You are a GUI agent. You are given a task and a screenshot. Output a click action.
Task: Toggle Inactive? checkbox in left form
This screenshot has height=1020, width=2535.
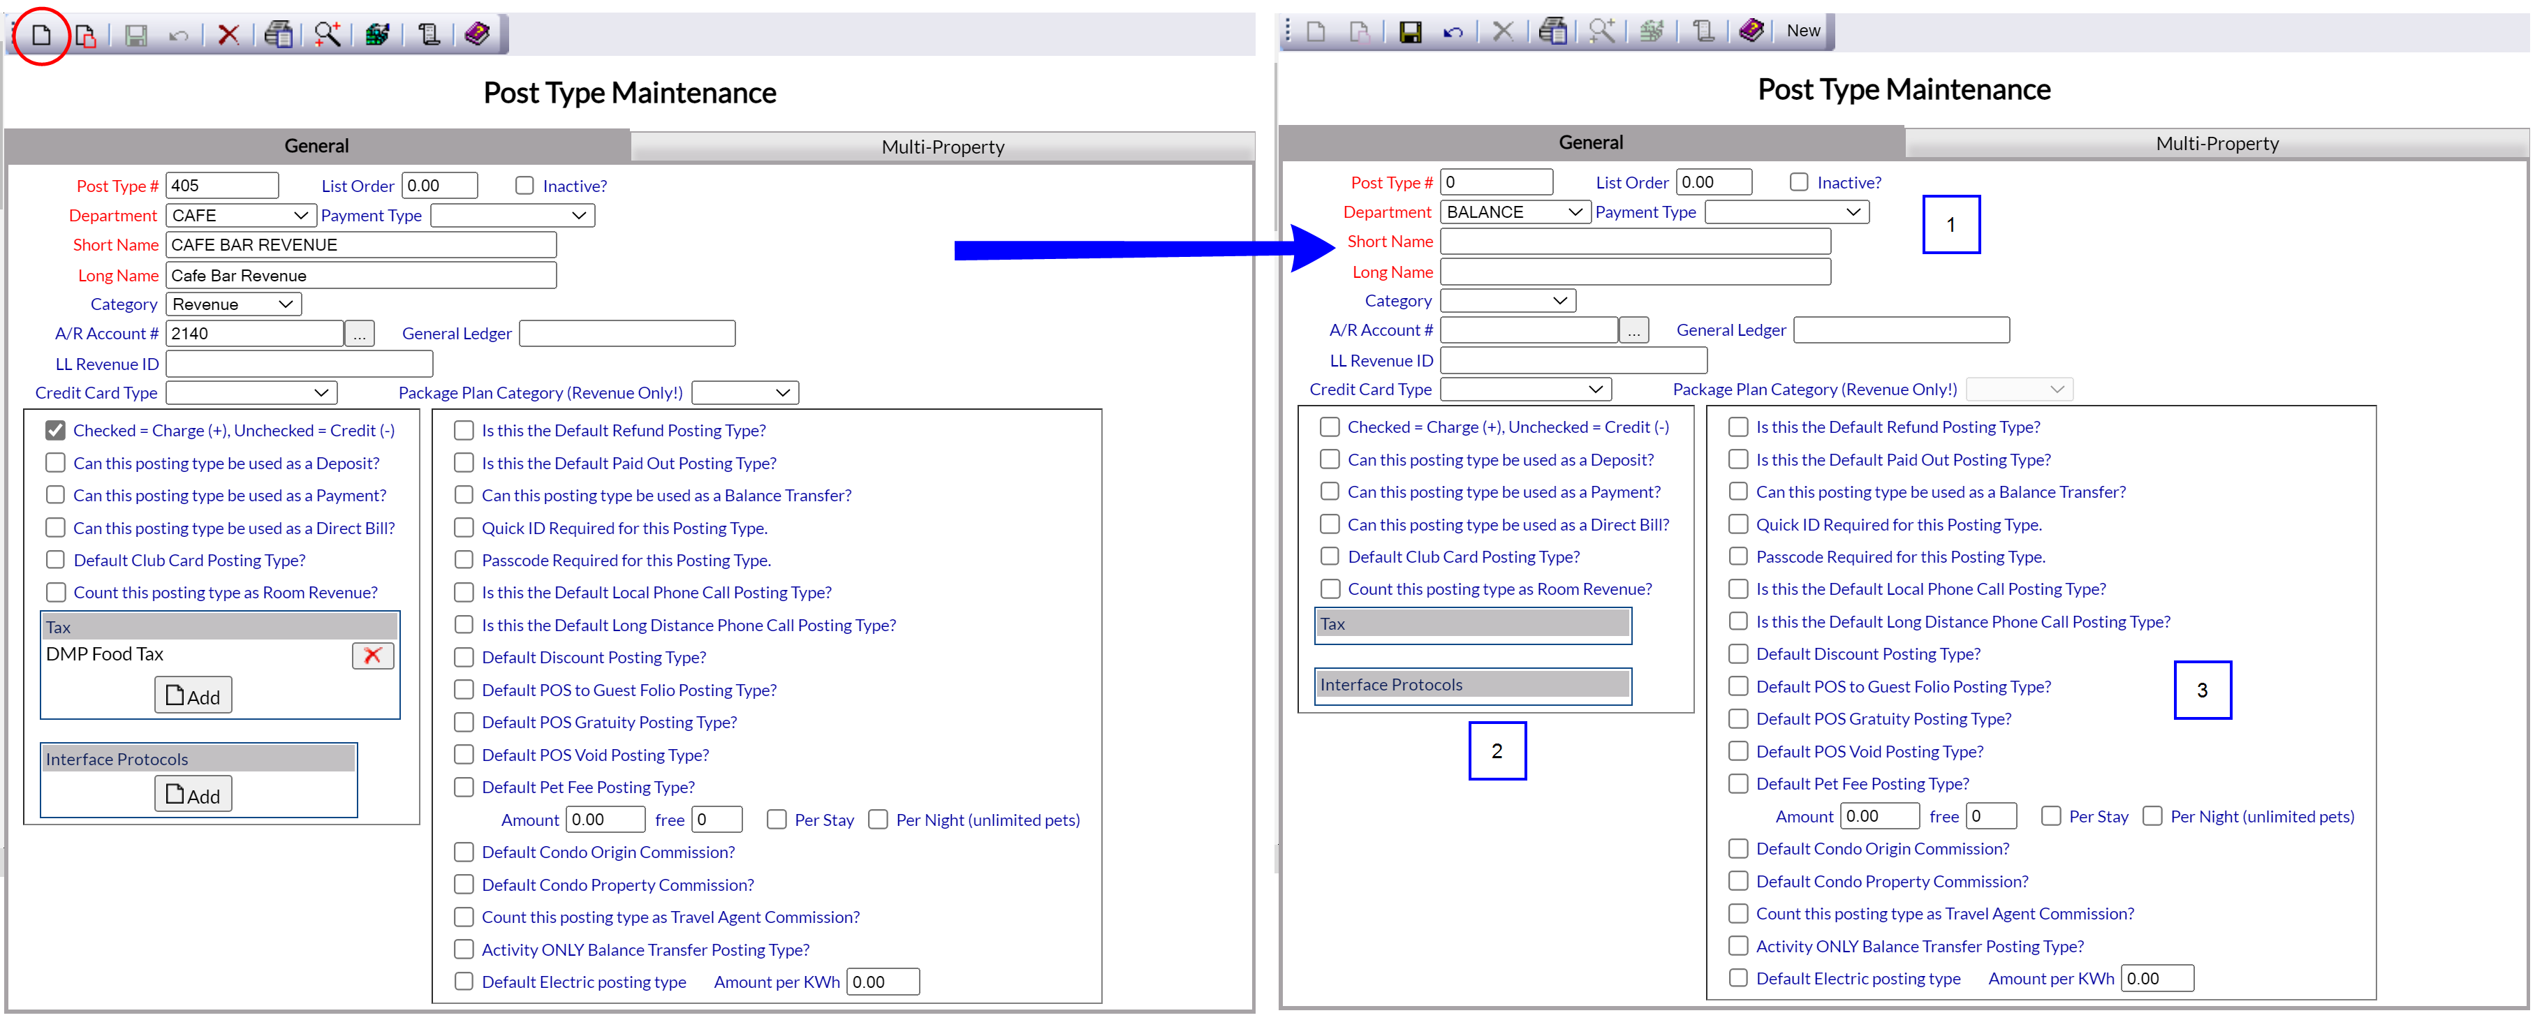(524, 186)
